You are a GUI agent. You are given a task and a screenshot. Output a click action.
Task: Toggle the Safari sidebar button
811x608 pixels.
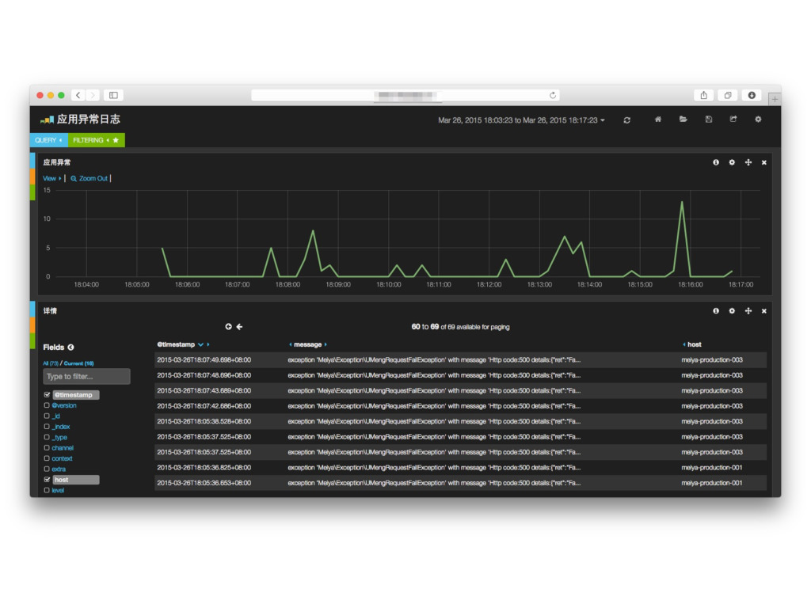[x=113, y=95]
